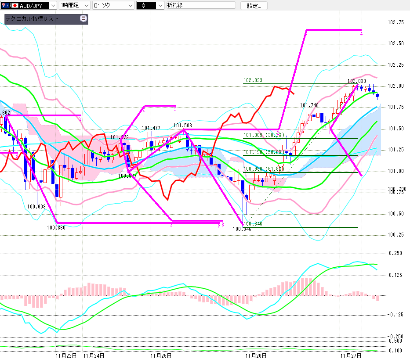Click the 11月25日 date marker on time axis

(x=160, y=355)
